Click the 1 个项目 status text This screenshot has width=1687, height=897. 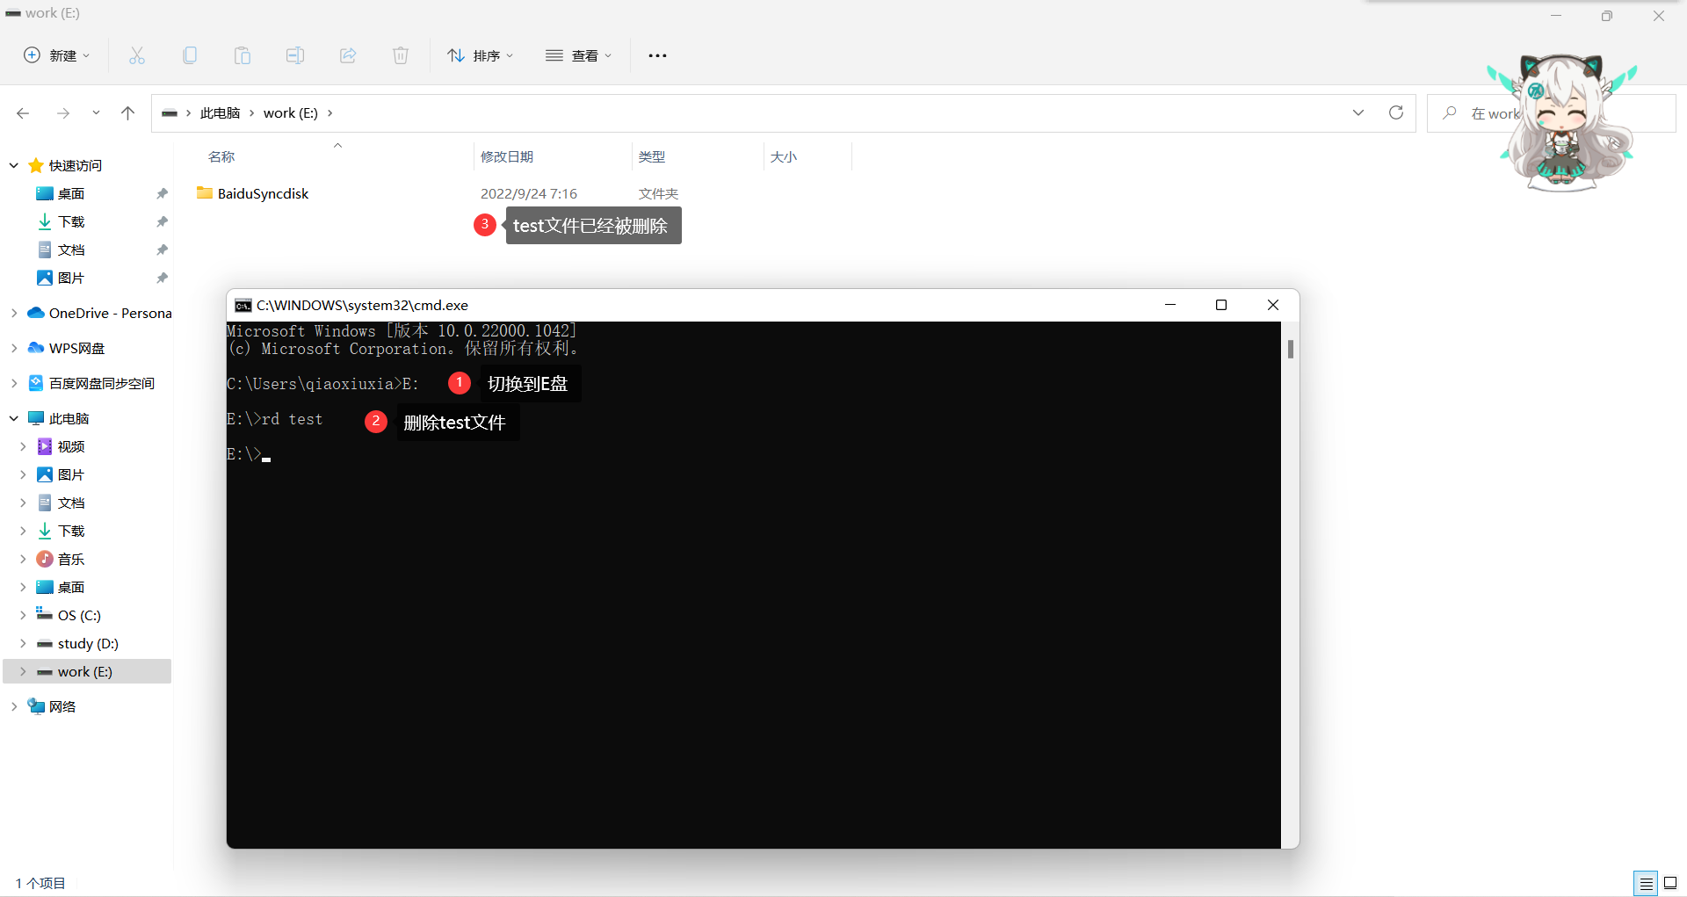tap(40, 883)
